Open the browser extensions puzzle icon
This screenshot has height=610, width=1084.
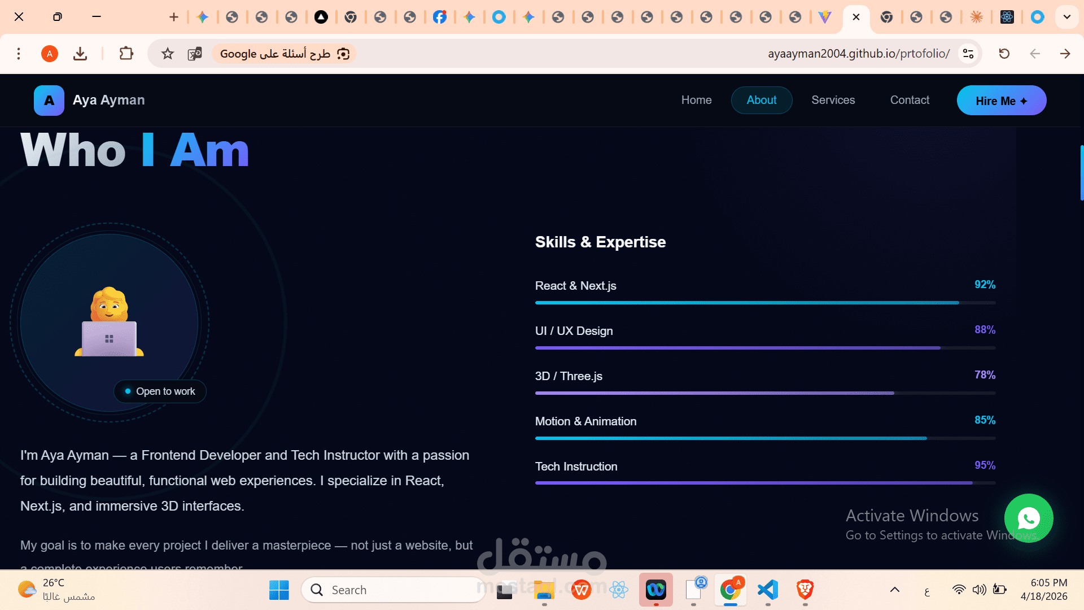point(126,54)
